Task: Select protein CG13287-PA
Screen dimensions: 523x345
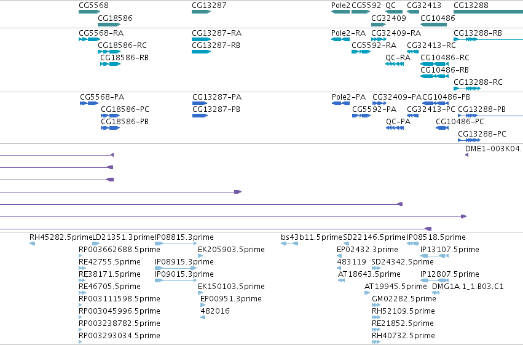Action: click(x=217, y=97)
